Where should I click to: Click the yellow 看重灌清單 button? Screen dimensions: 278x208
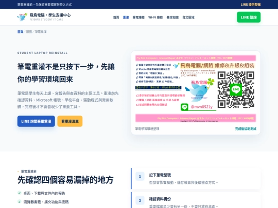pos(70,121)
